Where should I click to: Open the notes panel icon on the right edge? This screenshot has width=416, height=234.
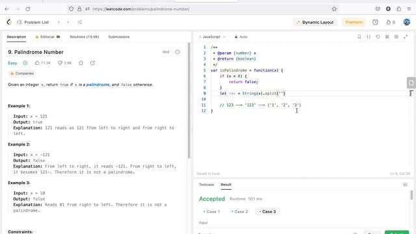(411, 83)
